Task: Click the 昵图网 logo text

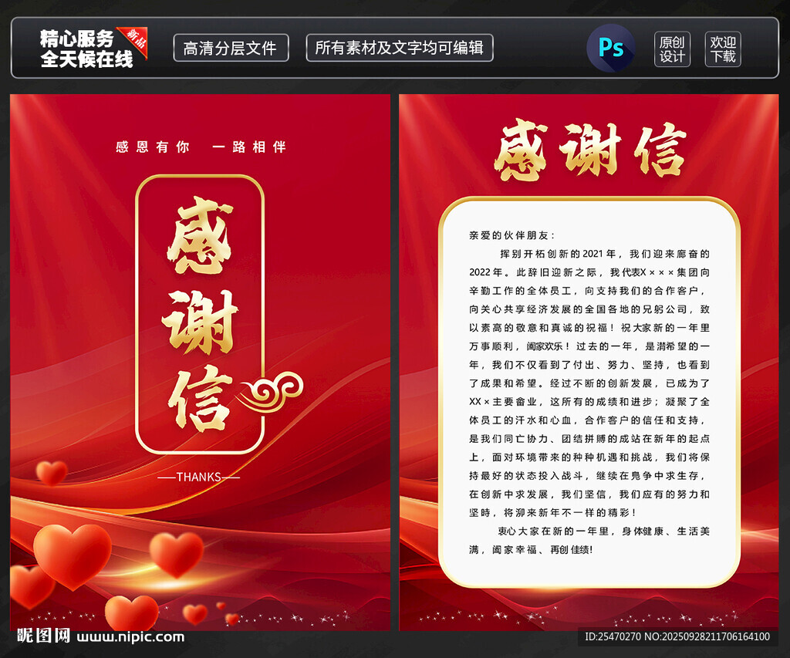Action: click(43, 636)
